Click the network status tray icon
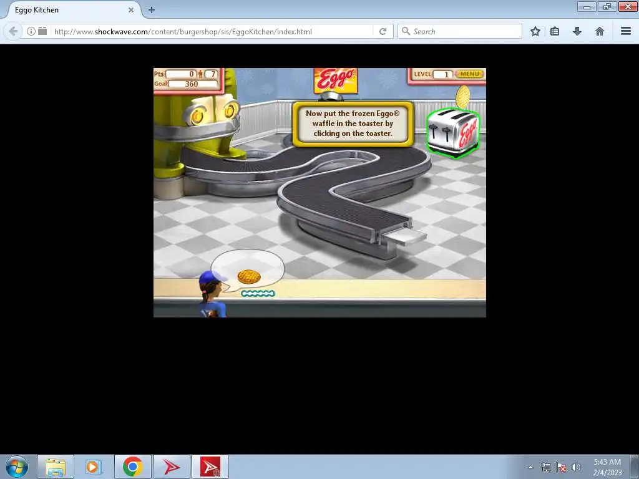This screenshot has height=479, width=639. 545,467
